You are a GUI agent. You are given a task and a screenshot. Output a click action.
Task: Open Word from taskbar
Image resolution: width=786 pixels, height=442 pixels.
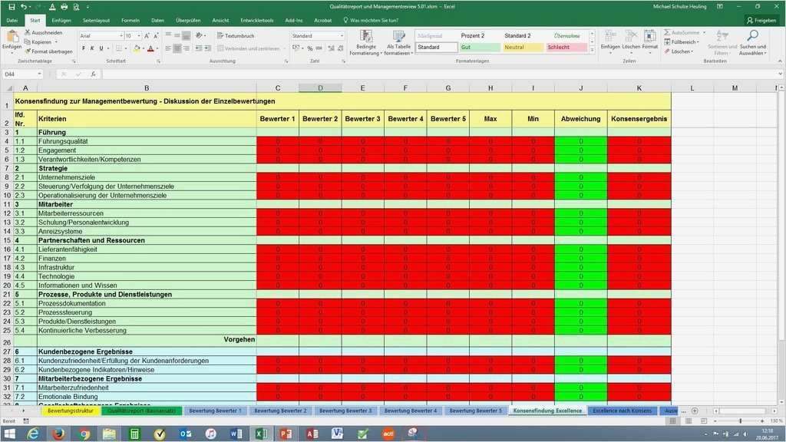(x=236, y=434)
